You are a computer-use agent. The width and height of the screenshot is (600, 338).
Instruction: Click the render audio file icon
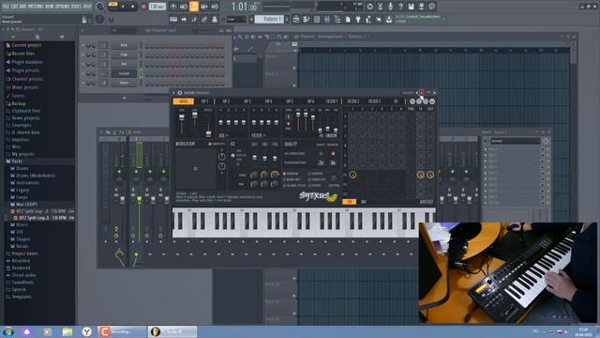click(x=421, y=7)
